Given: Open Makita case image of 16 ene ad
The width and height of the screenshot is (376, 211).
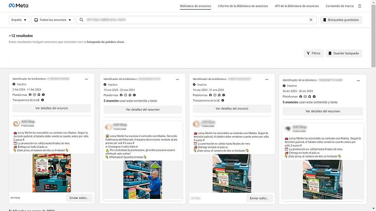Looking at the screenshot, I should (x=232, y=174).
